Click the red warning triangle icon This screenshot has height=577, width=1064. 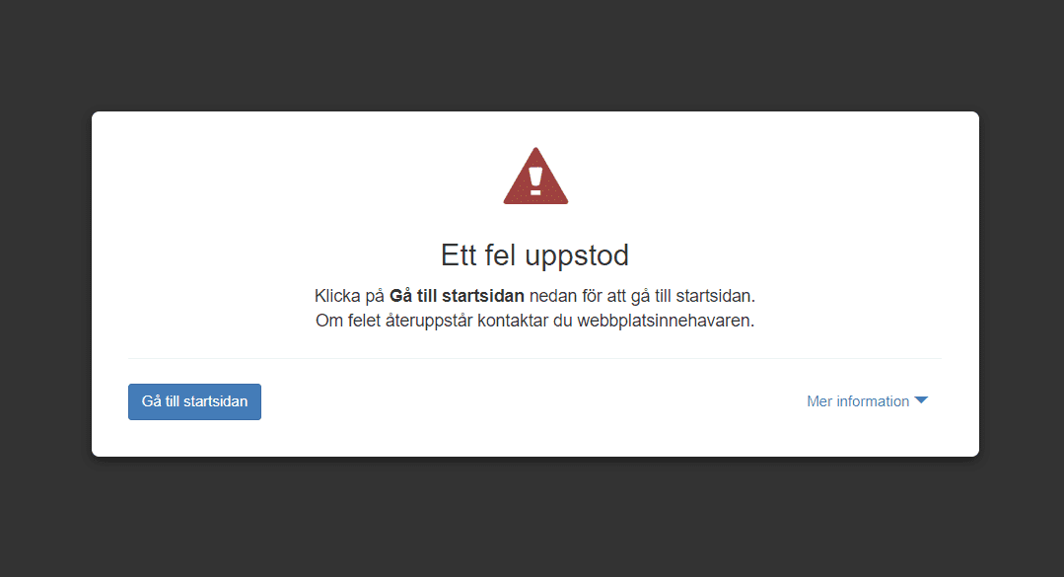pyautogui.click(x=535, y=177)
